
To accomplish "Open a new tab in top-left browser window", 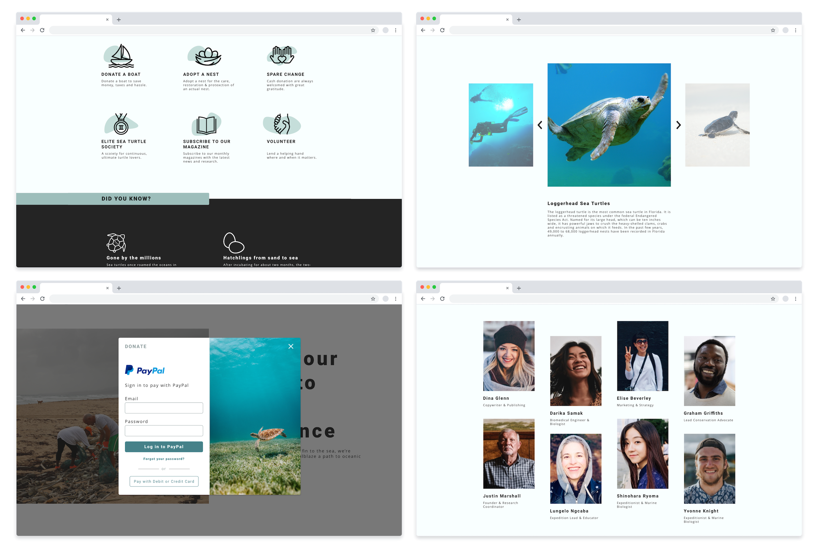I will tap(119, 20).
